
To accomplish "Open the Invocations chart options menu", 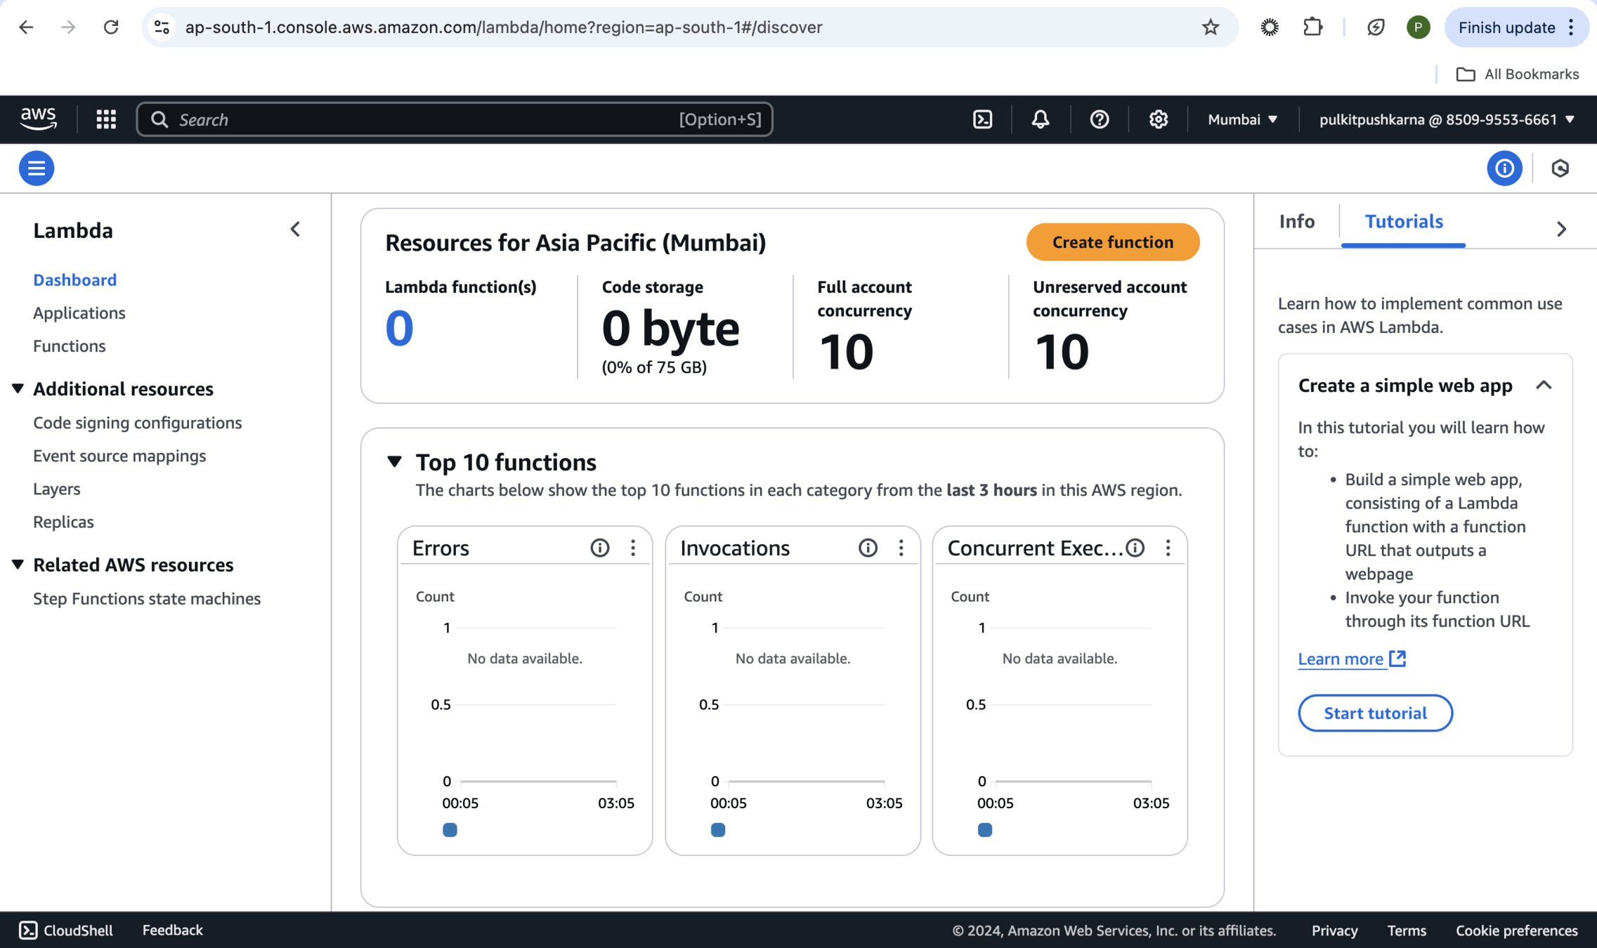I will point(901,548).
